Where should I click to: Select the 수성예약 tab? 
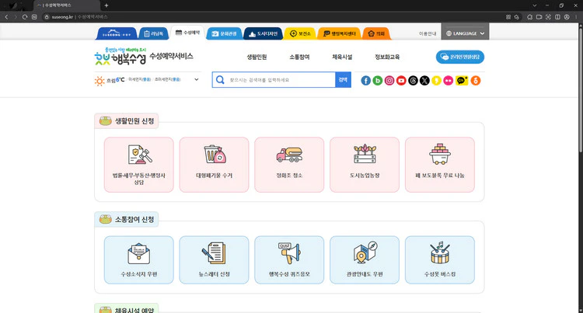click(188, 33)
